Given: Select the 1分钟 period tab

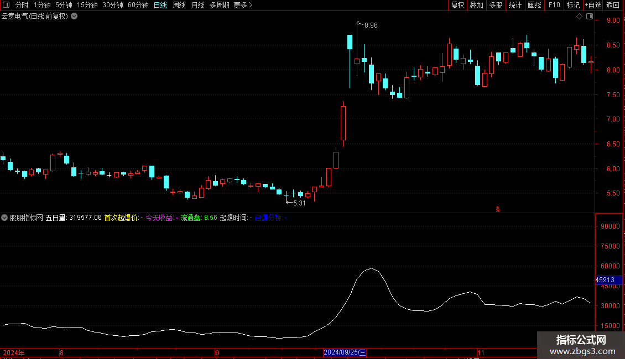Looking at the screenshot, I should point(42,5).
